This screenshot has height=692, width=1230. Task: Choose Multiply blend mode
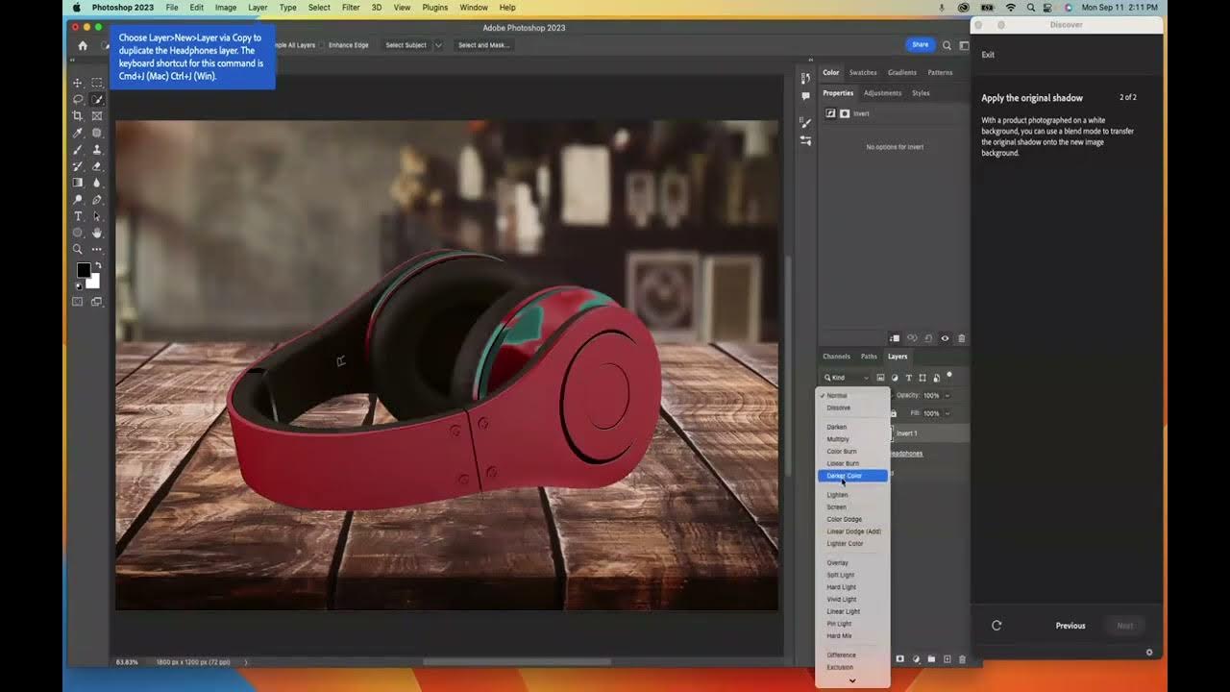coord(838,439)
